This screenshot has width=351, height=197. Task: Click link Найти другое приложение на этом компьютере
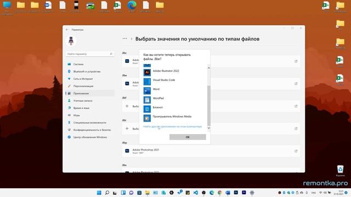click(x=172, y=126)
